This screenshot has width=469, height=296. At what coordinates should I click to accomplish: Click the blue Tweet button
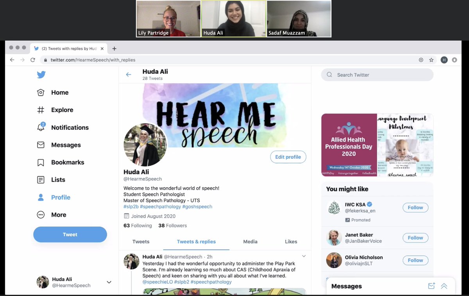click(x=70, y=235)
